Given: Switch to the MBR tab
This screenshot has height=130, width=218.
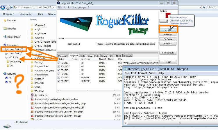Looking at the screenshot, I should click(x=118, y=56).
